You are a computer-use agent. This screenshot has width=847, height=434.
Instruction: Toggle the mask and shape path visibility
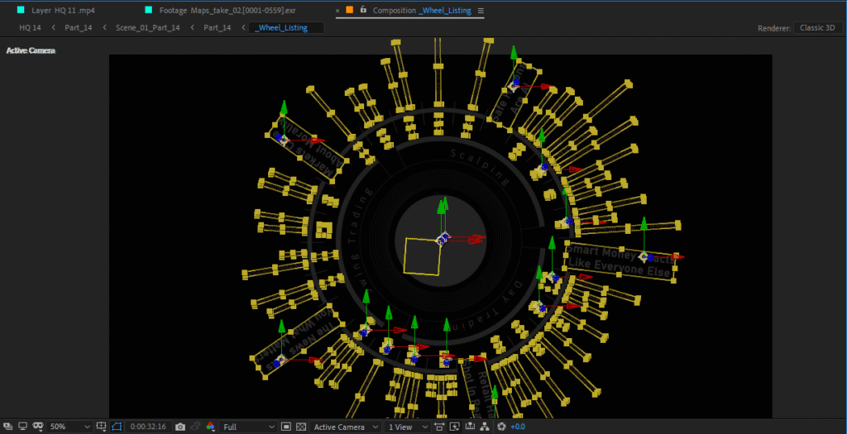[117, 427]
